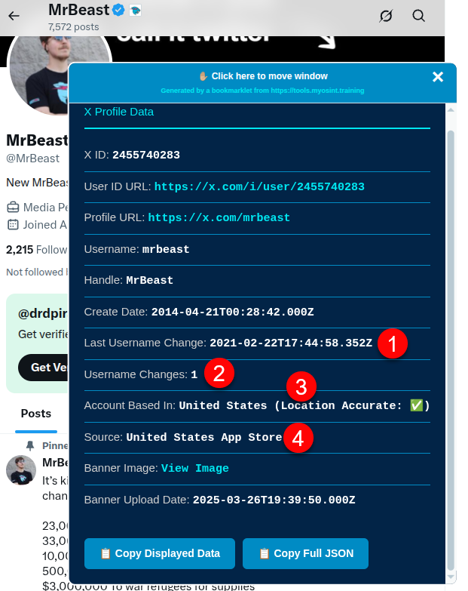Click the pin icon on the pinned post
The height and width of the screenshot is (591, 468).
(x=30, y=446)
